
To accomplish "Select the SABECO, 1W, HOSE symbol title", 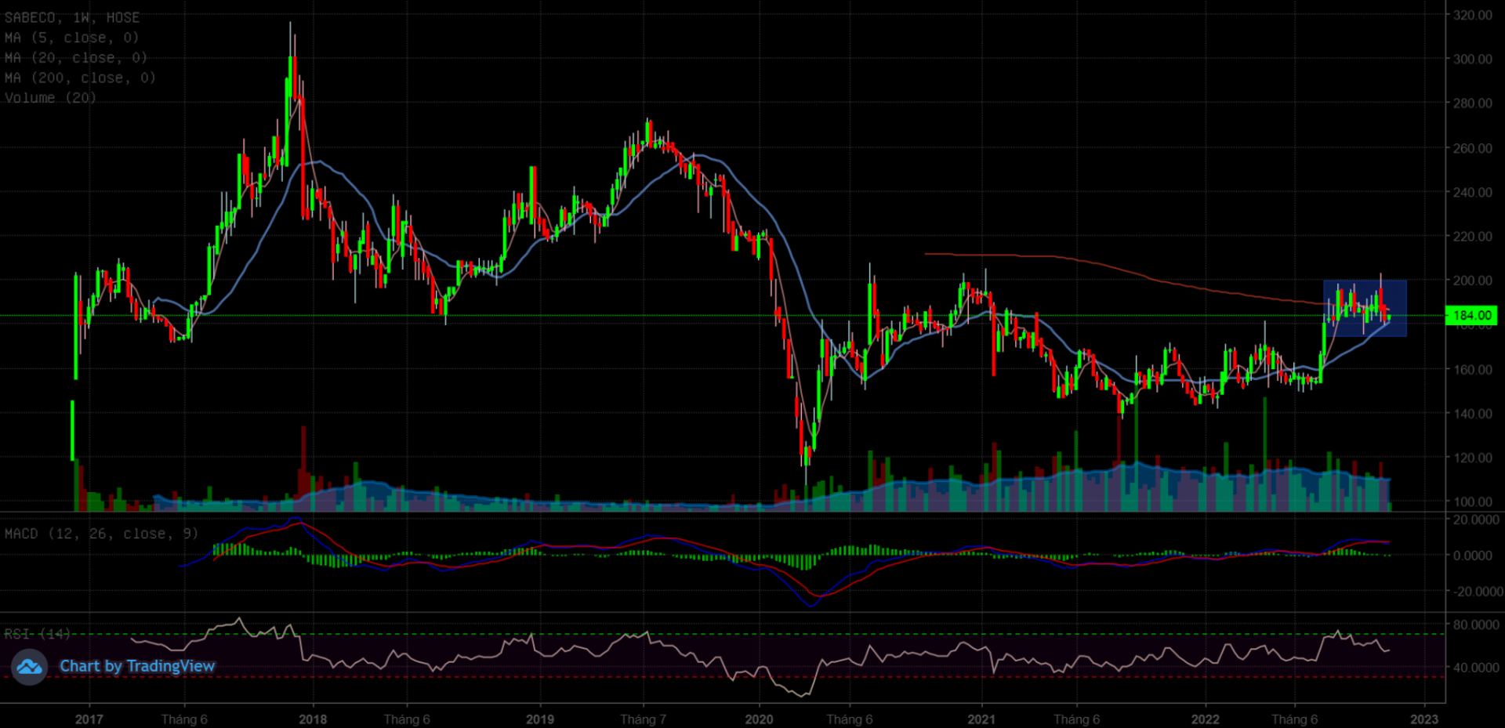I will 72,17.
